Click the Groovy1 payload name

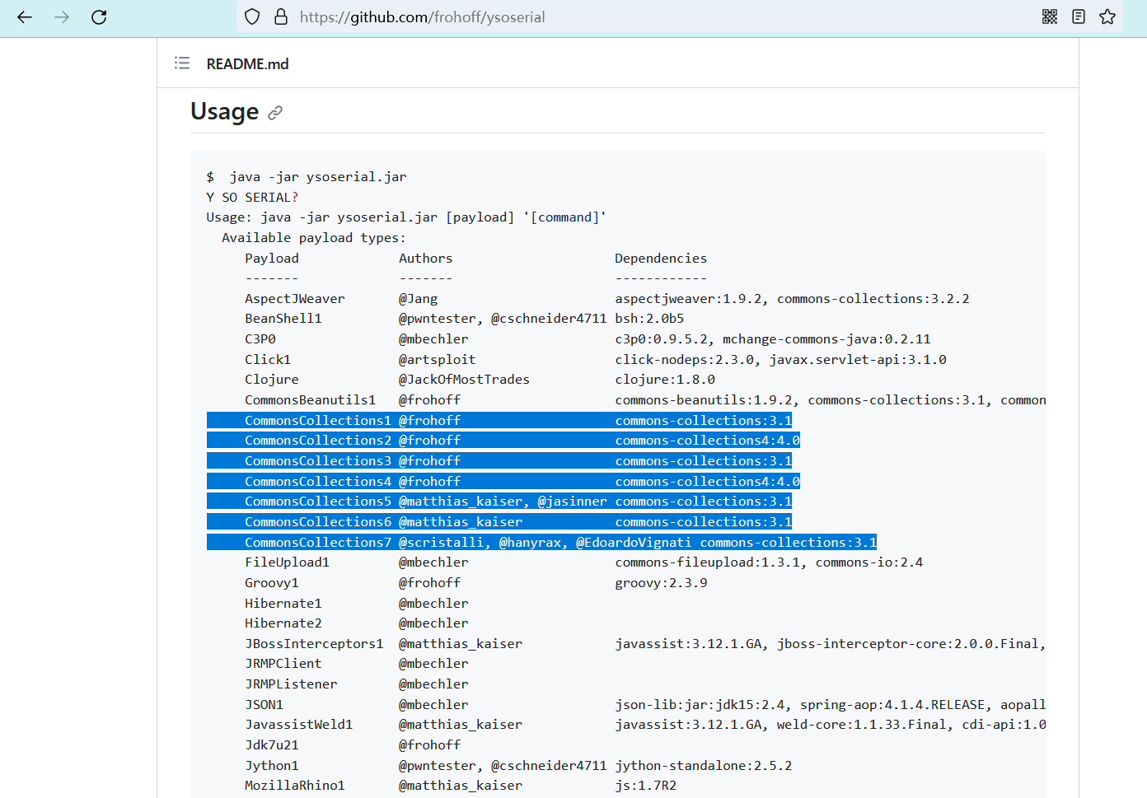(271, 583)
